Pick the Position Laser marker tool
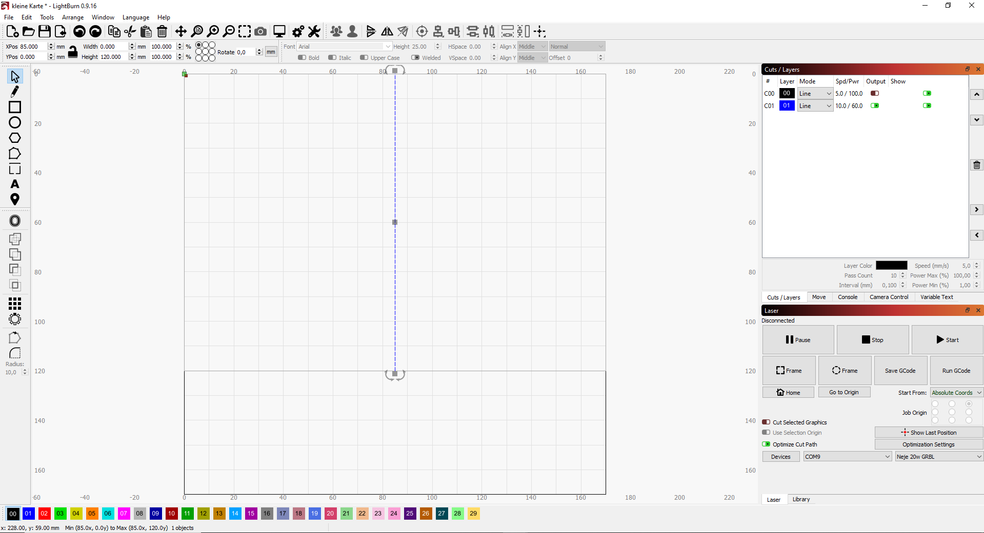 point(15,199)
